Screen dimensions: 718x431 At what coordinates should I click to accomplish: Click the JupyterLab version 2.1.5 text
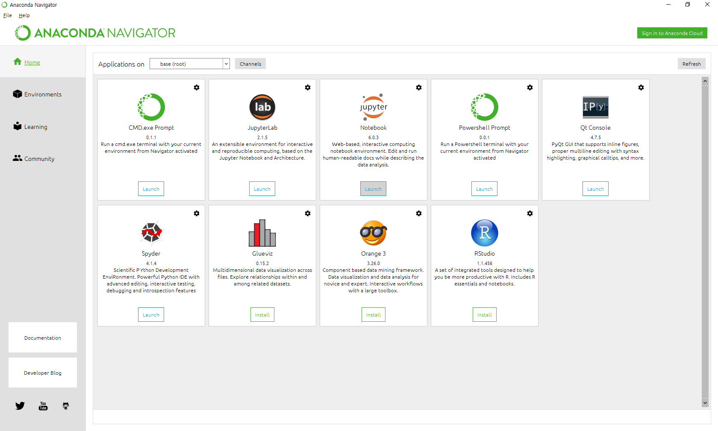(262, 137)
